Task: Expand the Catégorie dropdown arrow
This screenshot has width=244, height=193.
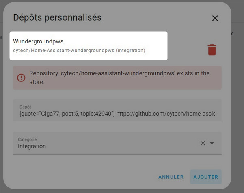Action: (212, 143)
